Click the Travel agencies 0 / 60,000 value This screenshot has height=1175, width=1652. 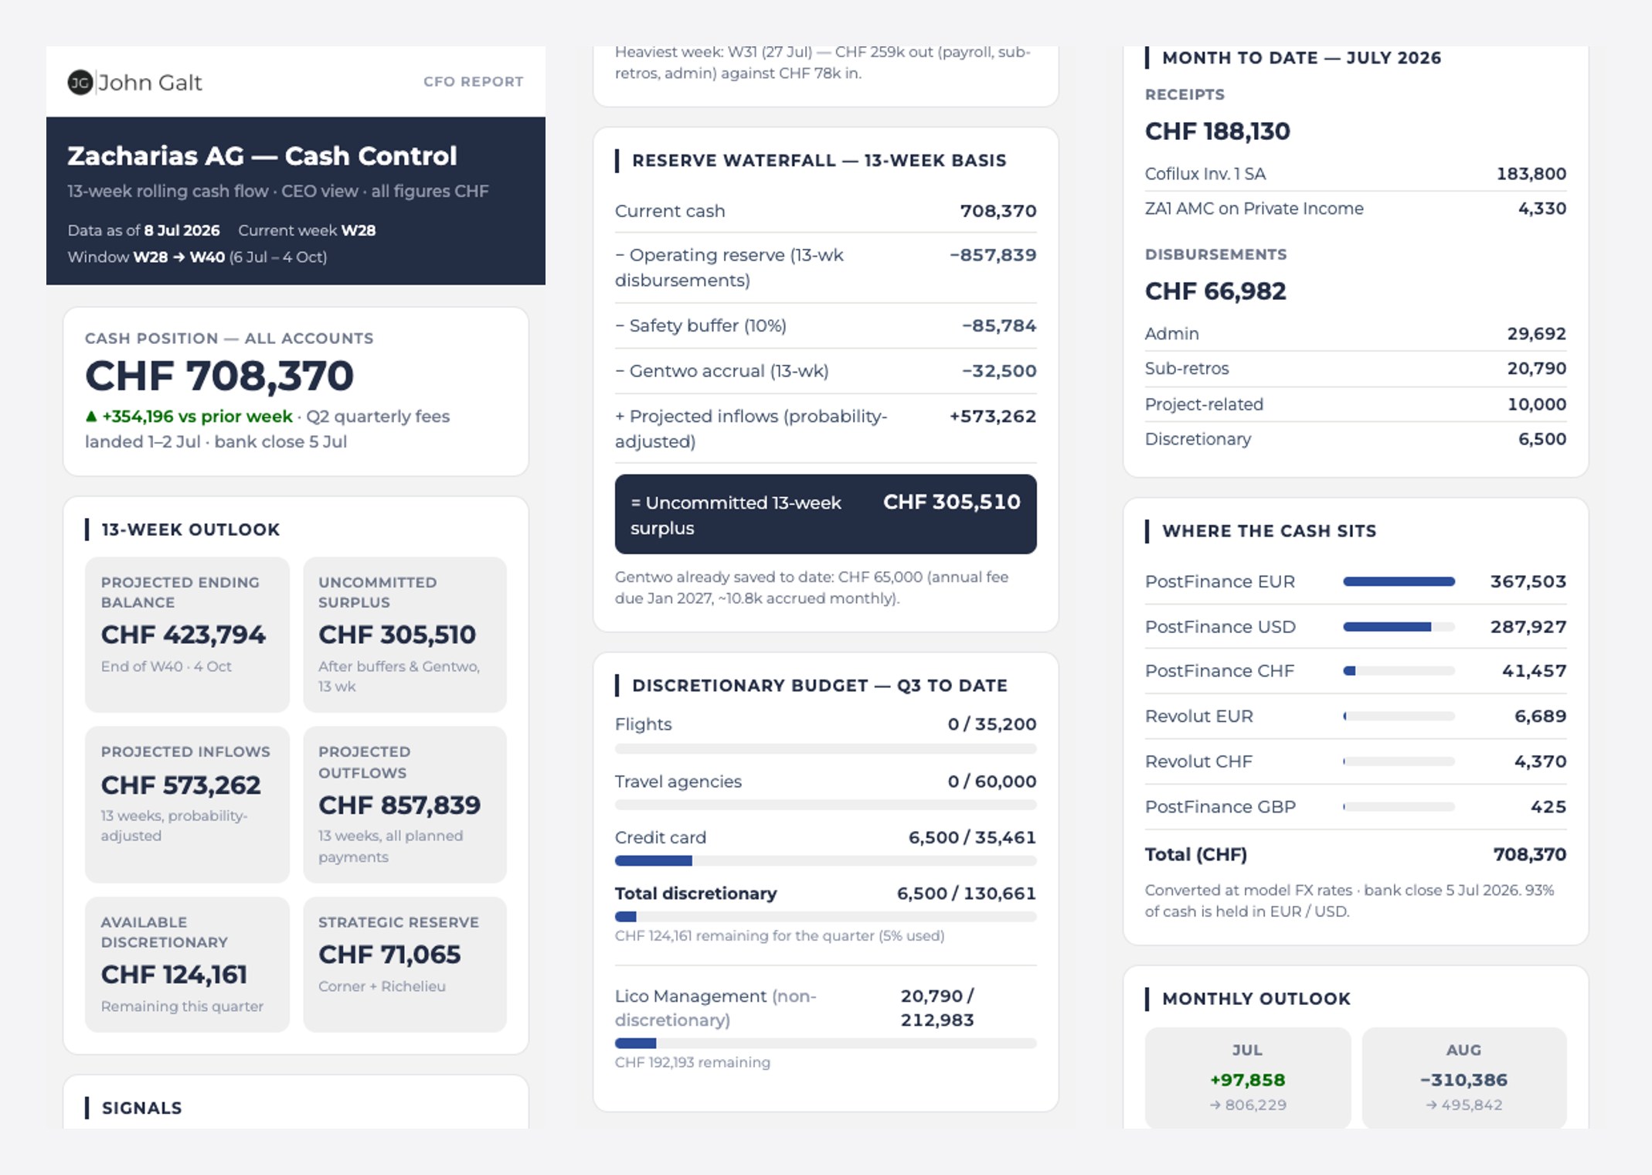[x=992, y=782]
